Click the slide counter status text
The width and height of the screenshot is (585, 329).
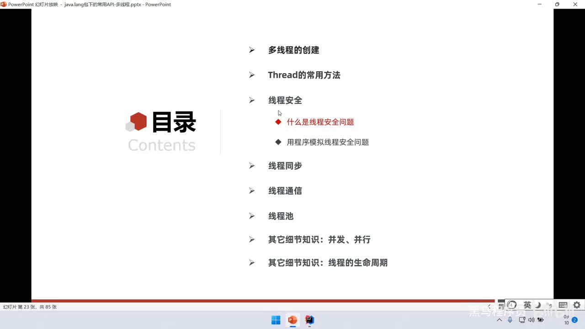[x=30, y=307]
